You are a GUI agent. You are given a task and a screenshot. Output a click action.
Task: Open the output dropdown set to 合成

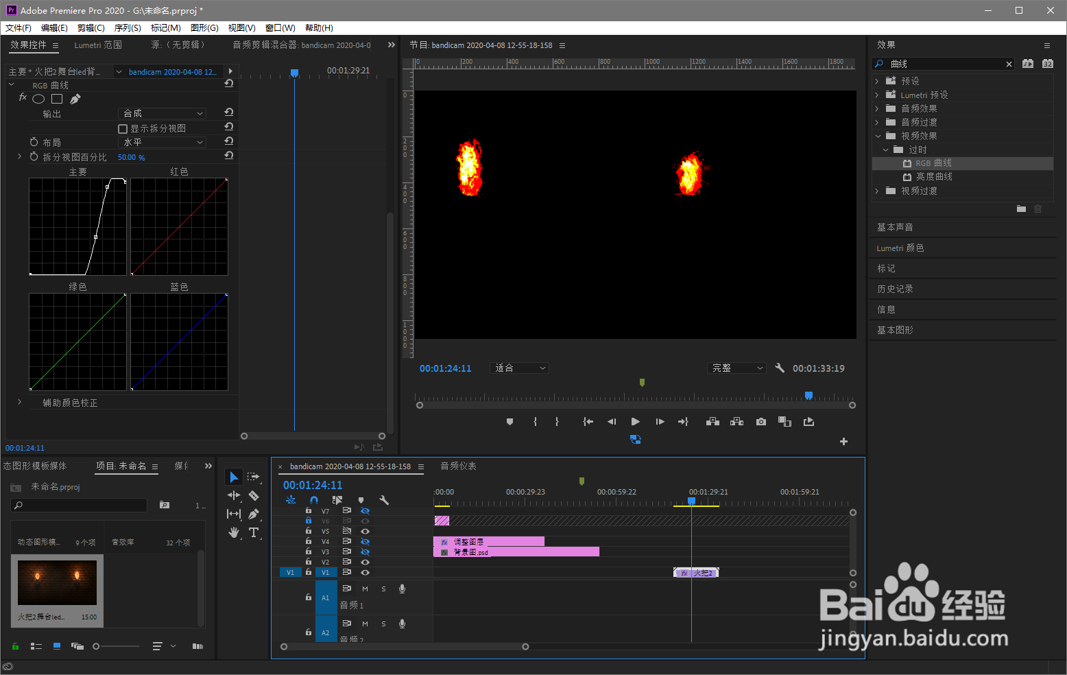coord(163,113)
